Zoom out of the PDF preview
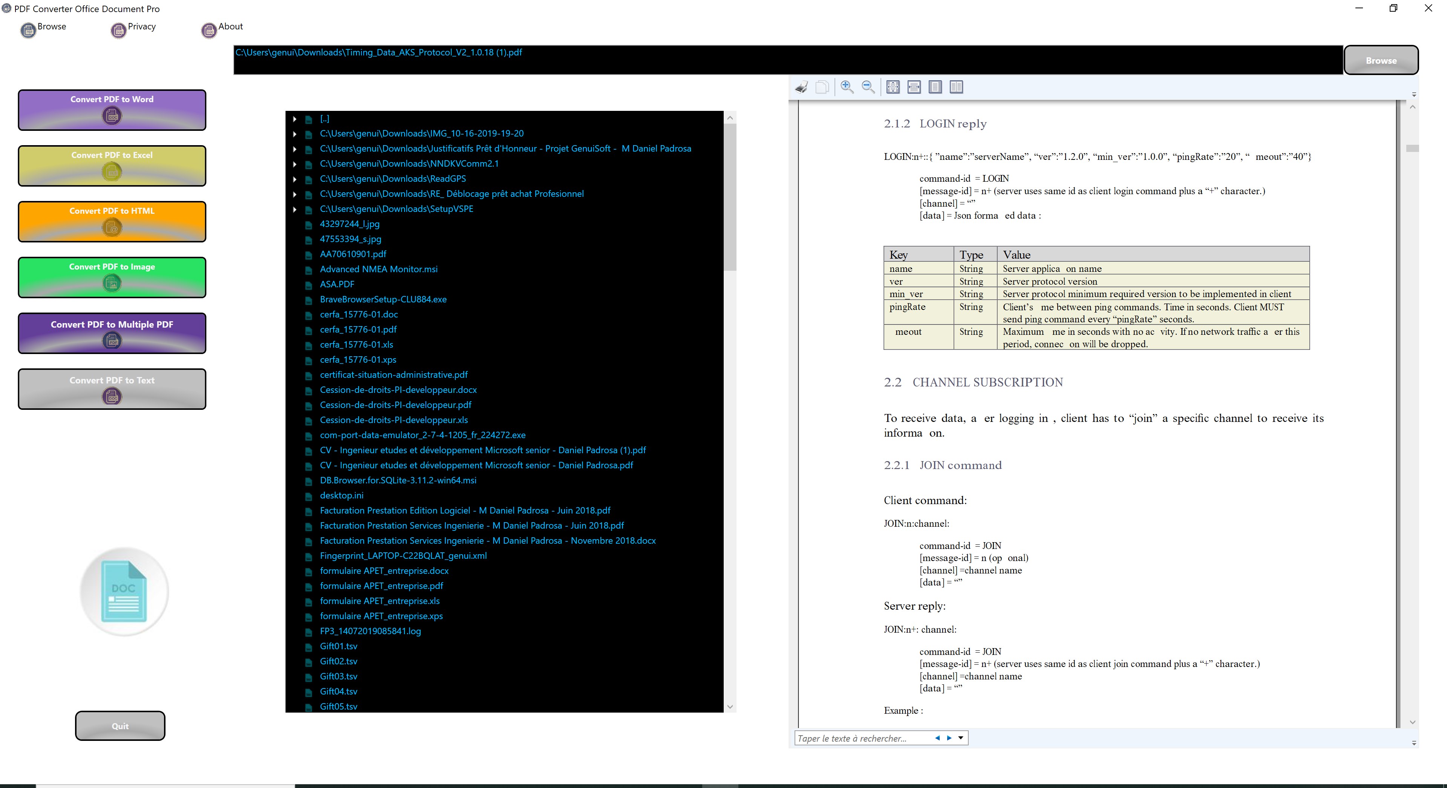This screenshot has width=1447, height=788. pos(868,87)
